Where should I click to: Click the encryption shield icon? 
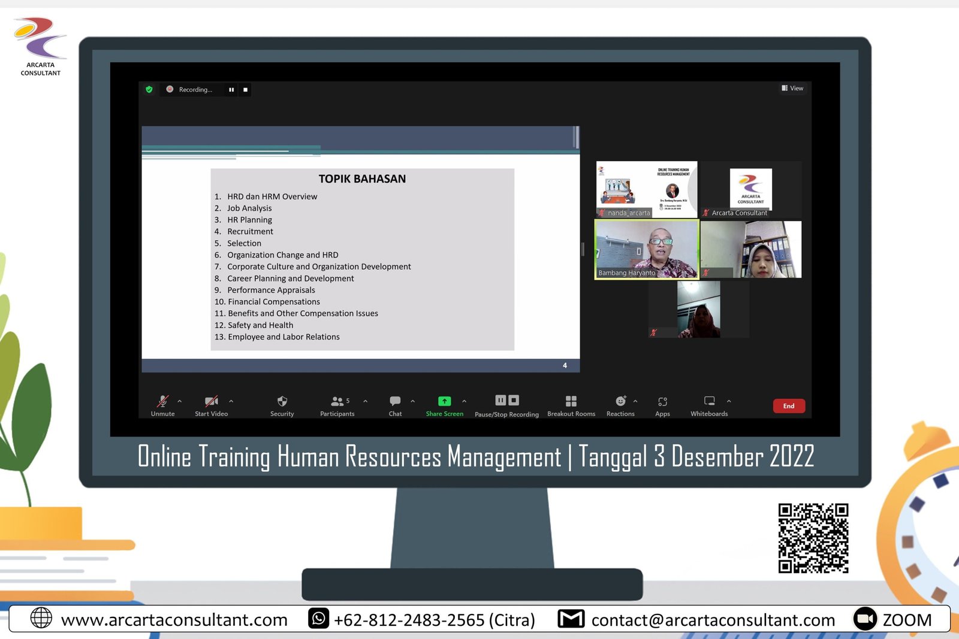click(x=149, y=90)
